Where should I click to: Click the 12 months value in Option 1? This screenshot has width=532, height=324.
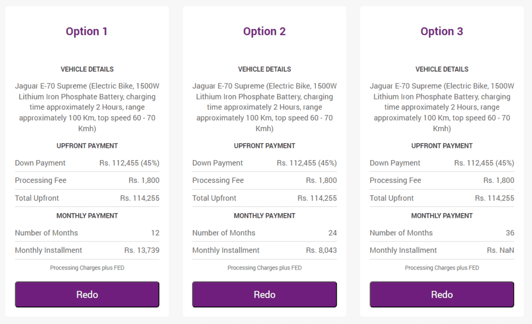point(155,233)
